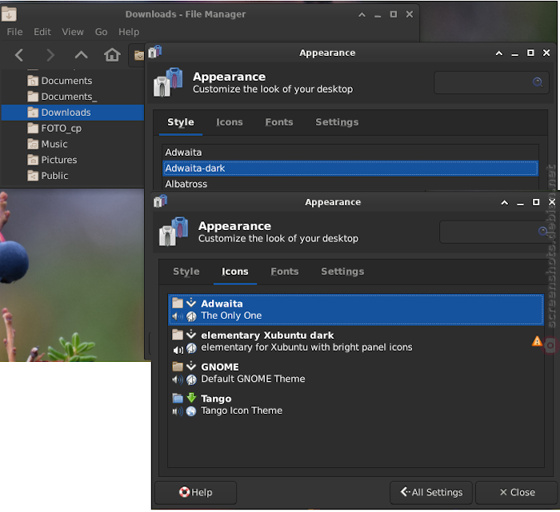This screenshot has width=560, height=512.
Task: Select Tango icon theme row
Action: coord(356,405)
